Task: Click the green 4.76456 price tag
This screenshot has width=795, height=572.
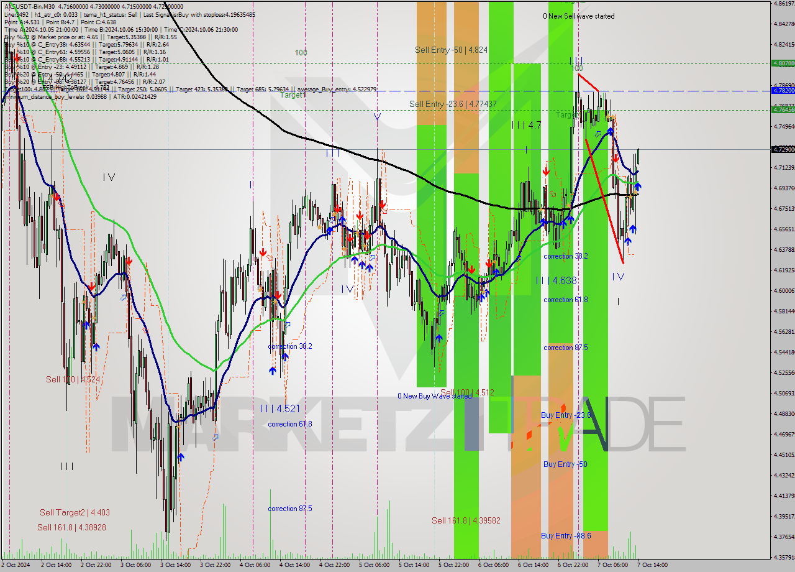Action: (783, 109)
